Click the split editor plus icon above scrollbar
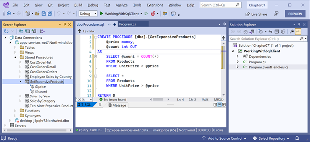This screenshot has width=310, height=142. coord(224,38)
